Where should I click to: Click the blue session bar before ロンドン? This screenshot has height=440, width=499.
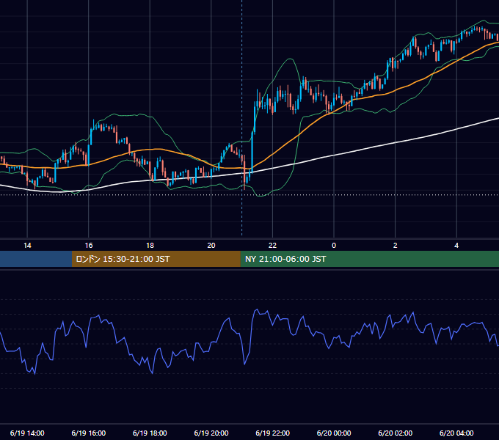(x=36, y=259)
